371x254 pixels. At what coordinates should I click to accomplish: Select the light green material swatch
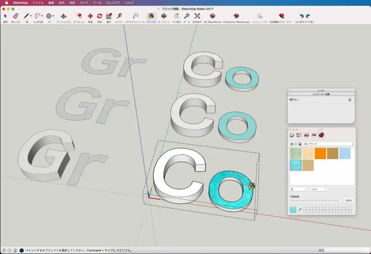(296, 153)
